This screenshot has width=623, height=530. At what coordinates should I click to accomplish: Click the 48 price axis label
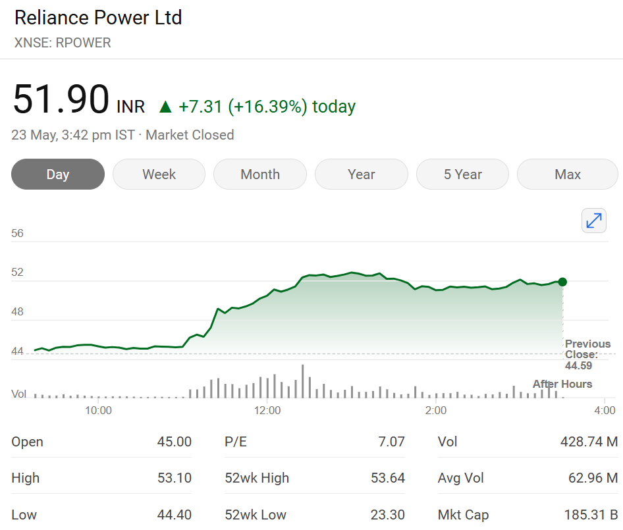pos(18,311)
